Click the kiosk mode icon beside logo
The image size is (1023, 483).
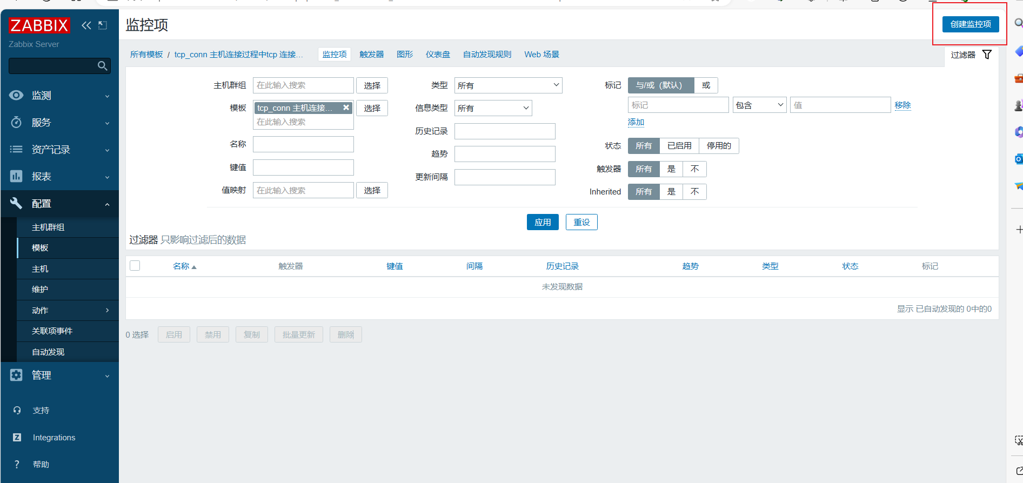(x=103, y=25)
